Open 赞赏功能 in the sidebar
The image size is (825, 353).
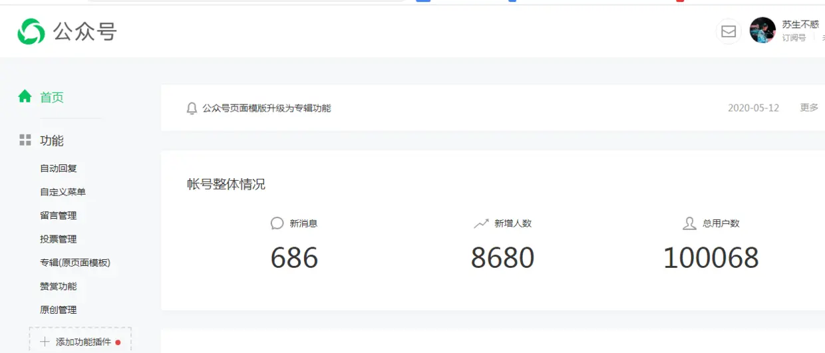pos(59,287)
